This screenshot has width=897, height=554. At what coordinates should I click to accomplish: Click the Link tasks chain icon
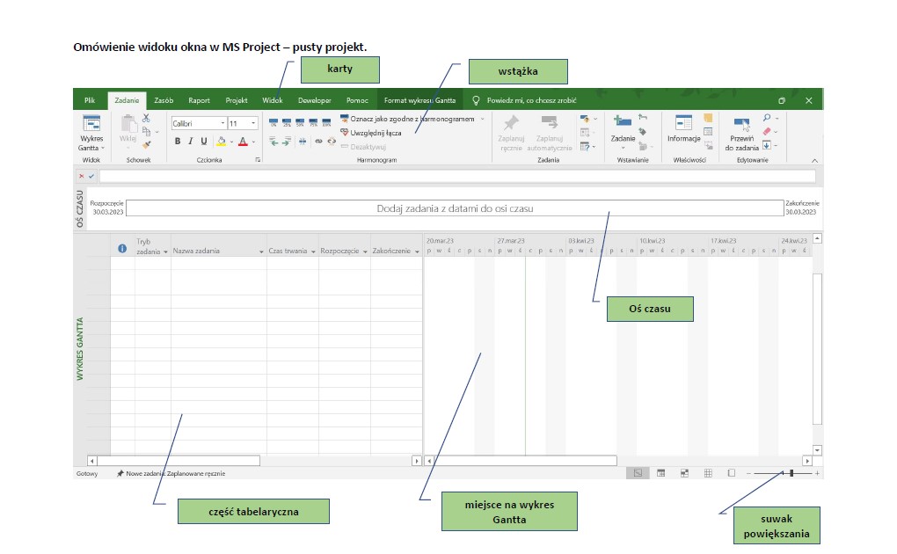coord(318,141)
